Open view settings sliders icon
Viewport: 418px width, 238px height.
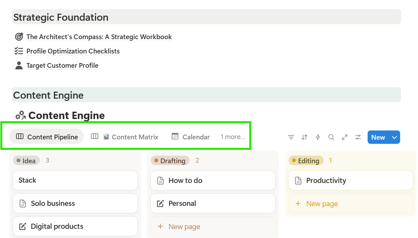pyautogui.click(x=358, y=137)
